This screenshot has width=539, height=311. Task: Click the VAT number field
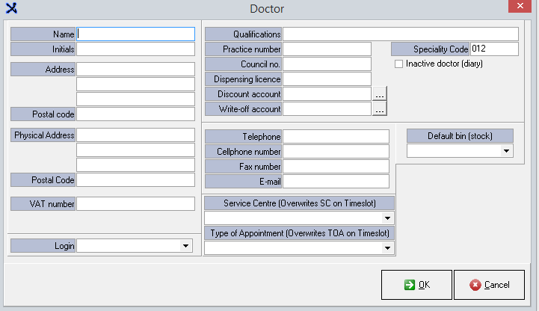click(135, 203)
